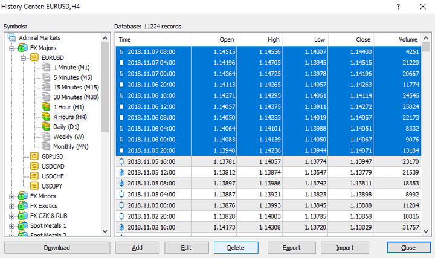435x258 pixels.
Task: Click the Import button
Action: [345, 248]
